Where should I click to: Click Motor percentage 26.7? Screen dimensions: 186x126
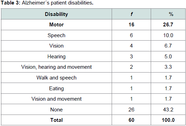168,25
